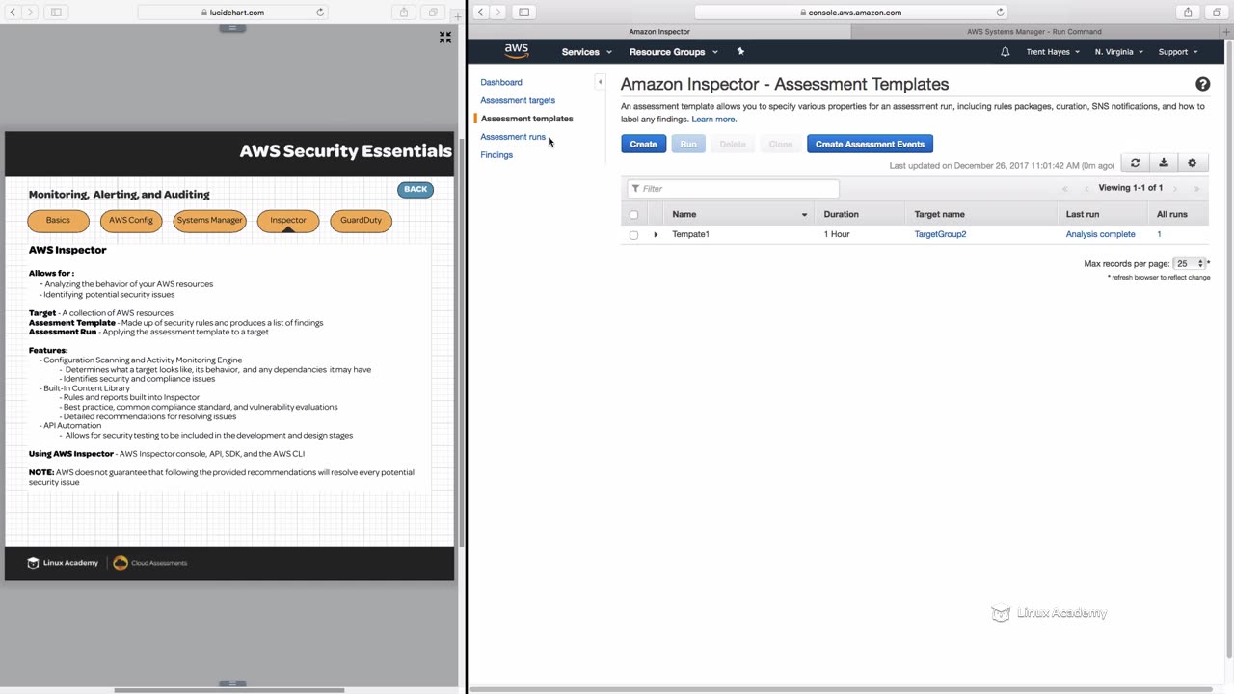Reload the AWS console page
The width and height of the screenshot is (1234, 694).
coord(1000,13)
